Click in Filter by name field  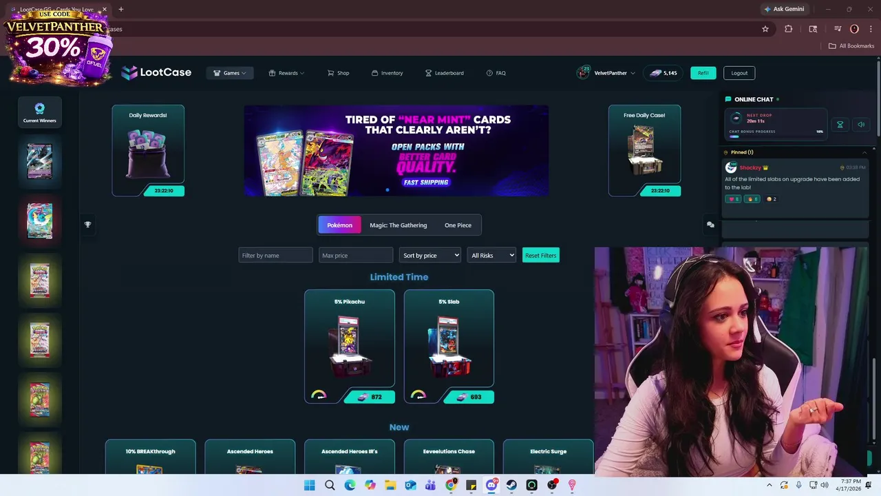pyautogui.click(x=275, y=256)
